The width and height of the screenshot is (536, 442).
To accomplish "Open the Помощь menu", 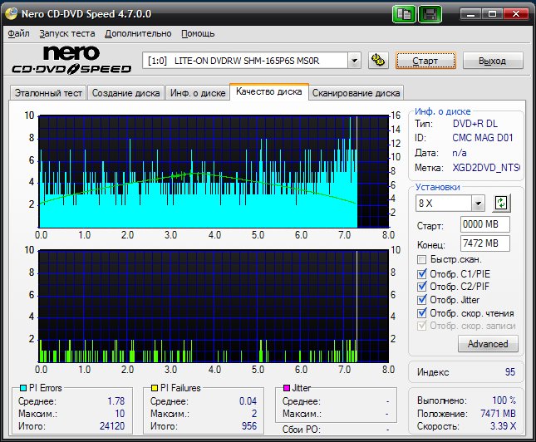I will point(198,33).
